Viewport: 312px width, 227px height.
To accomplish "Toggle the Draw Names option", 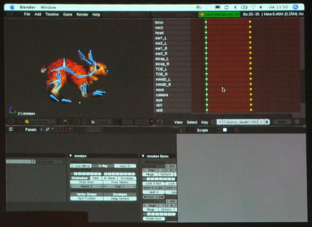I will pos(120,182).
